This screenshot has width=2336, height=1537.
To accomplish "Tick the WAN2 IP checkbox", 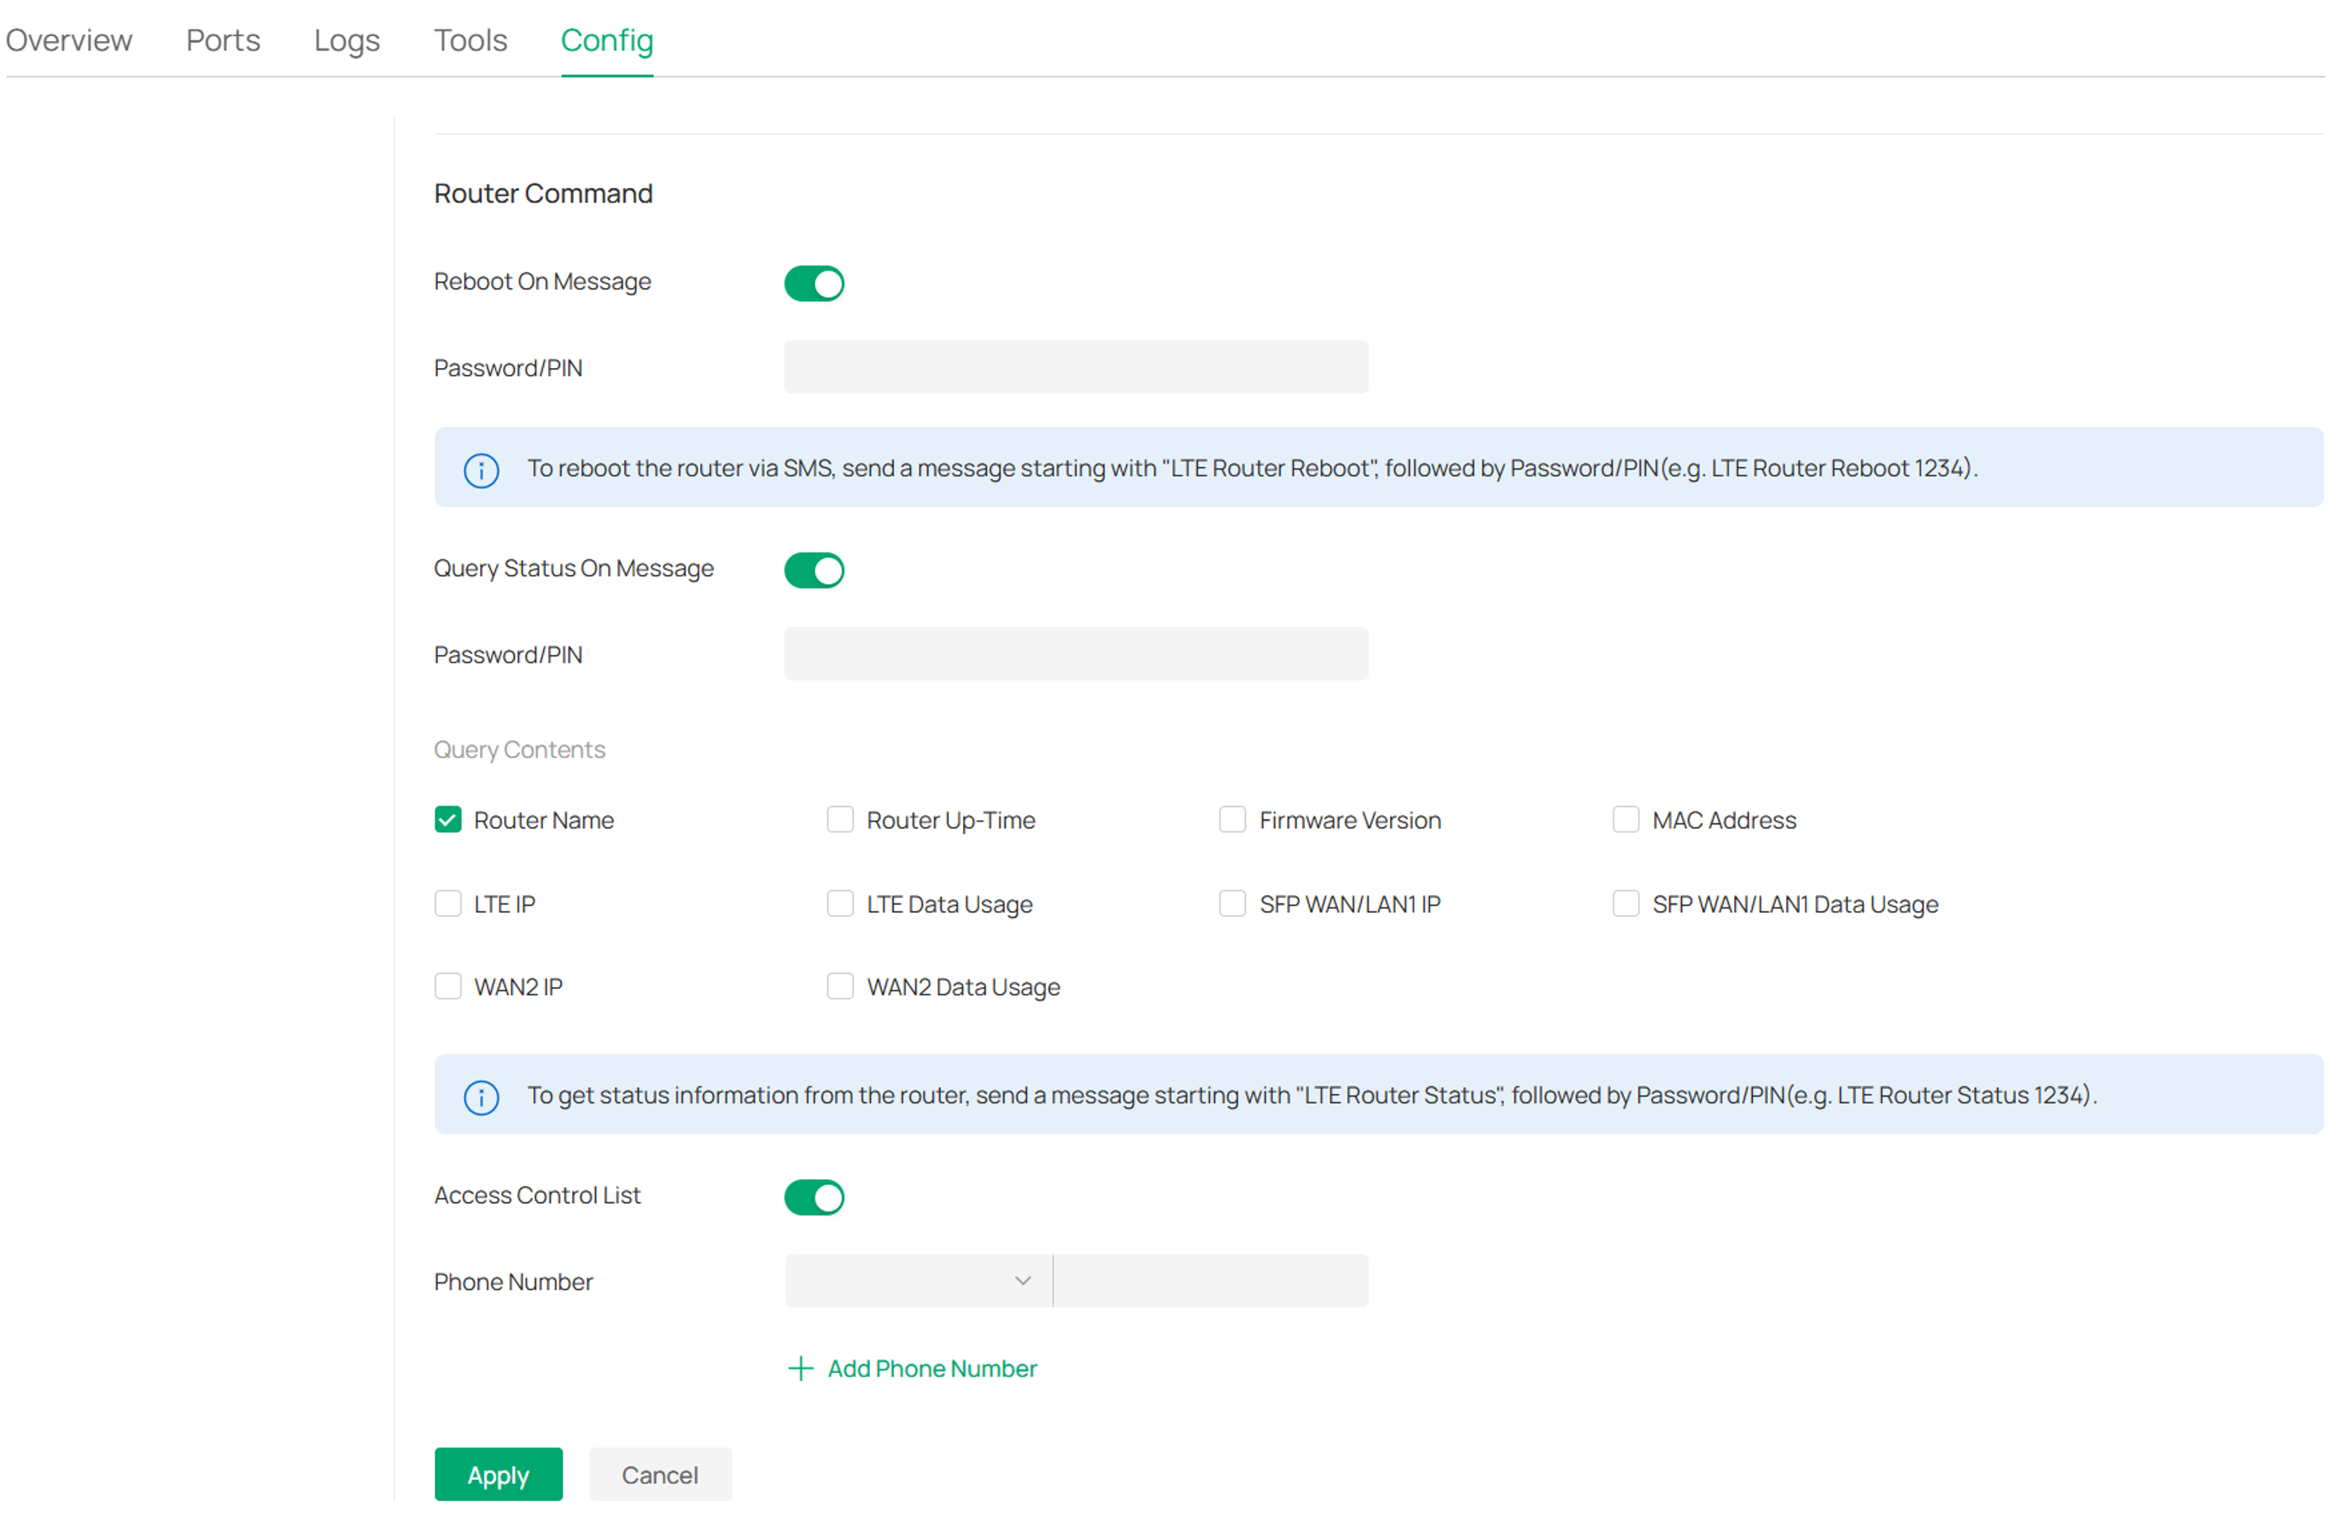I will (447, 986).
